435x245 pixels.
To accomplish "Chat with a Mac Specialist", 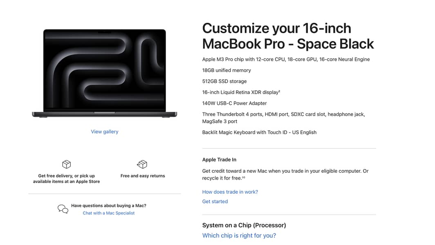I will pos(108,213).
